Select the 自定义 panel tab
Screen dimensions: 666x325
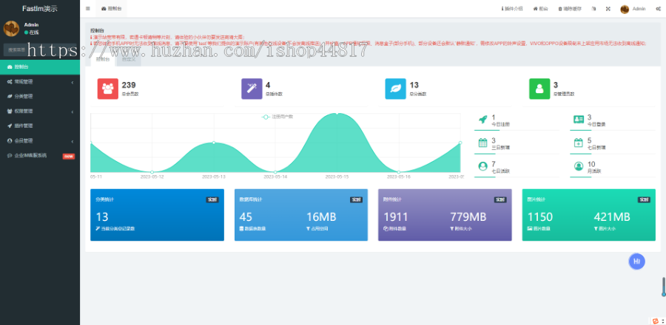128,59
